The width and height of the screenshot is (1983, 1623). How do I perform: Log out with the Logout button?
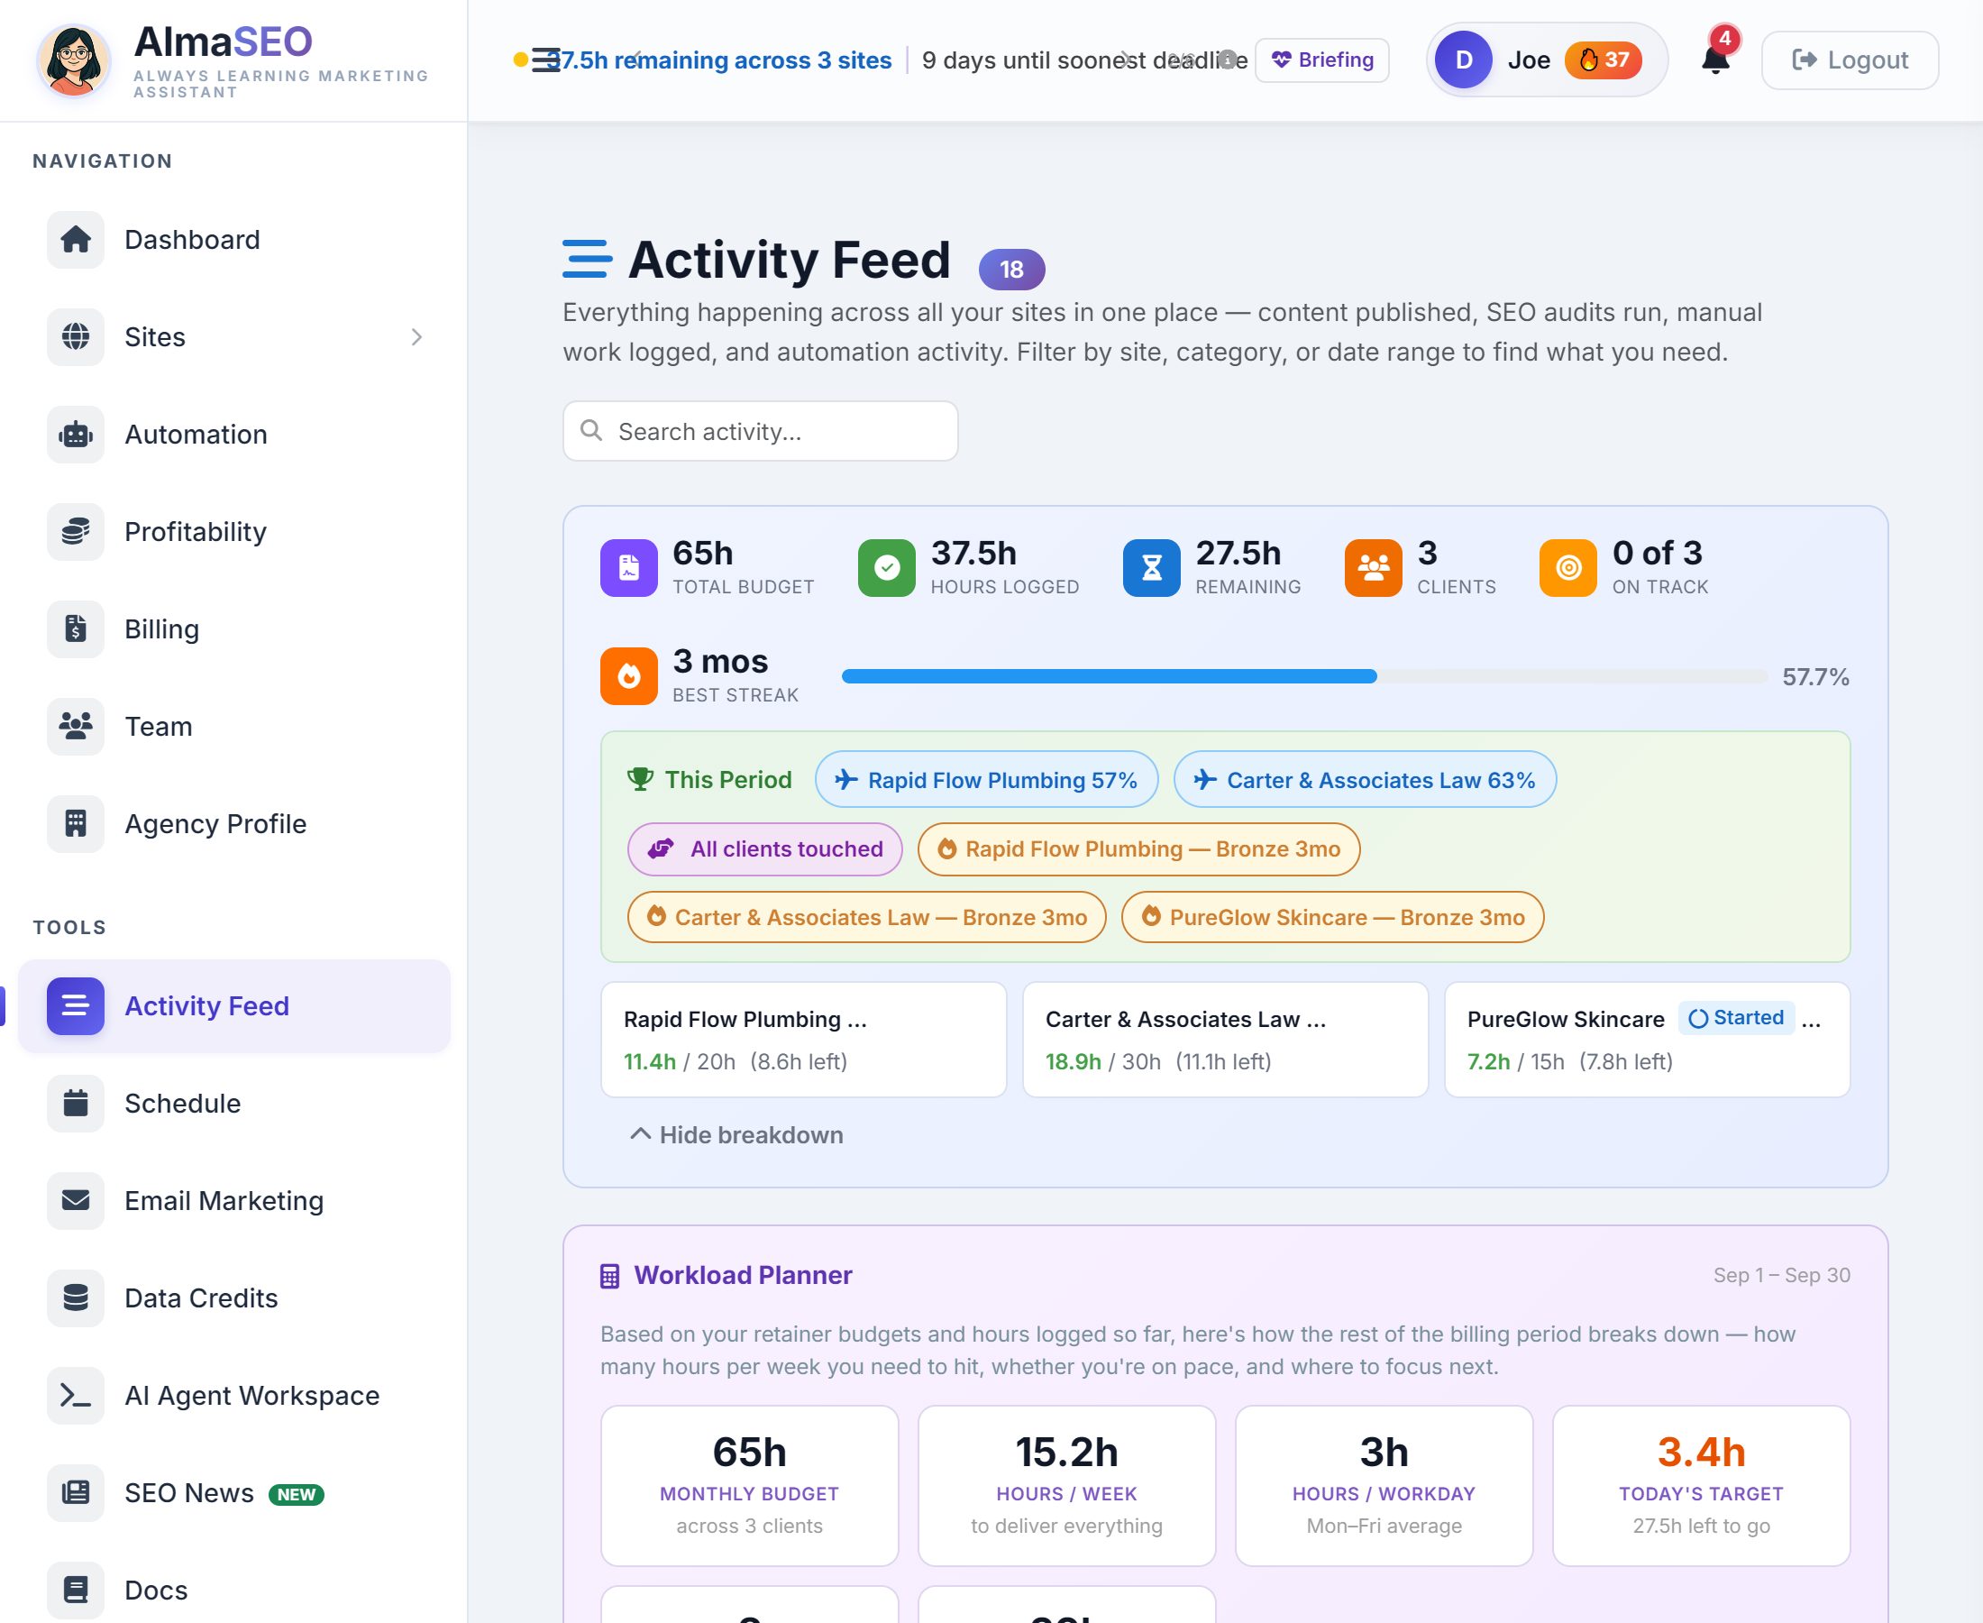[1850, 60]
